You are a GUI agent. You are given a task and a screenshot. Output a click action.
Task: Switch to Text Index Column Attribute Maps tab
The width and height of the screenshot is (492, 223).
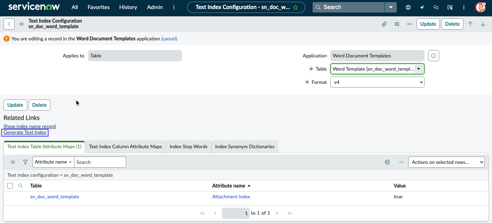coord(126,146)
